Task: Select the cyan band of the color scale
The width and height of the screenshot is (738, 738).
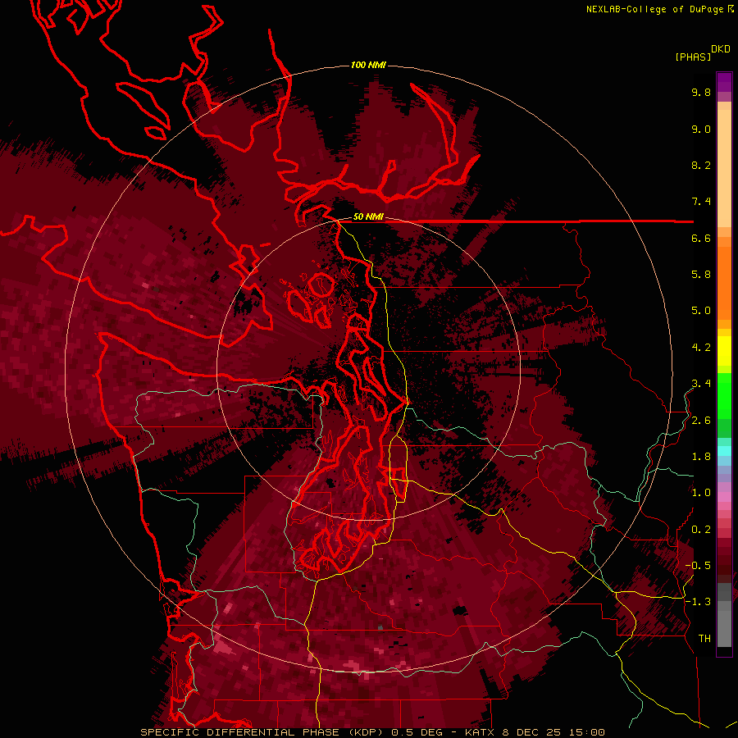Action: click(724, 451)
